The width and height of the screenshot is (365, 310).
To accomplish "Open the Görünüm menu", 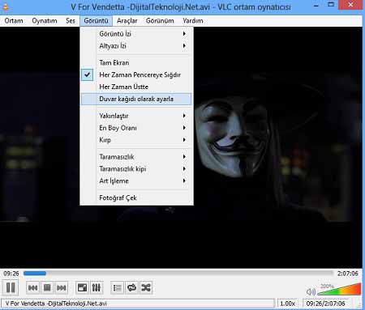I will [x=160, y=21].
